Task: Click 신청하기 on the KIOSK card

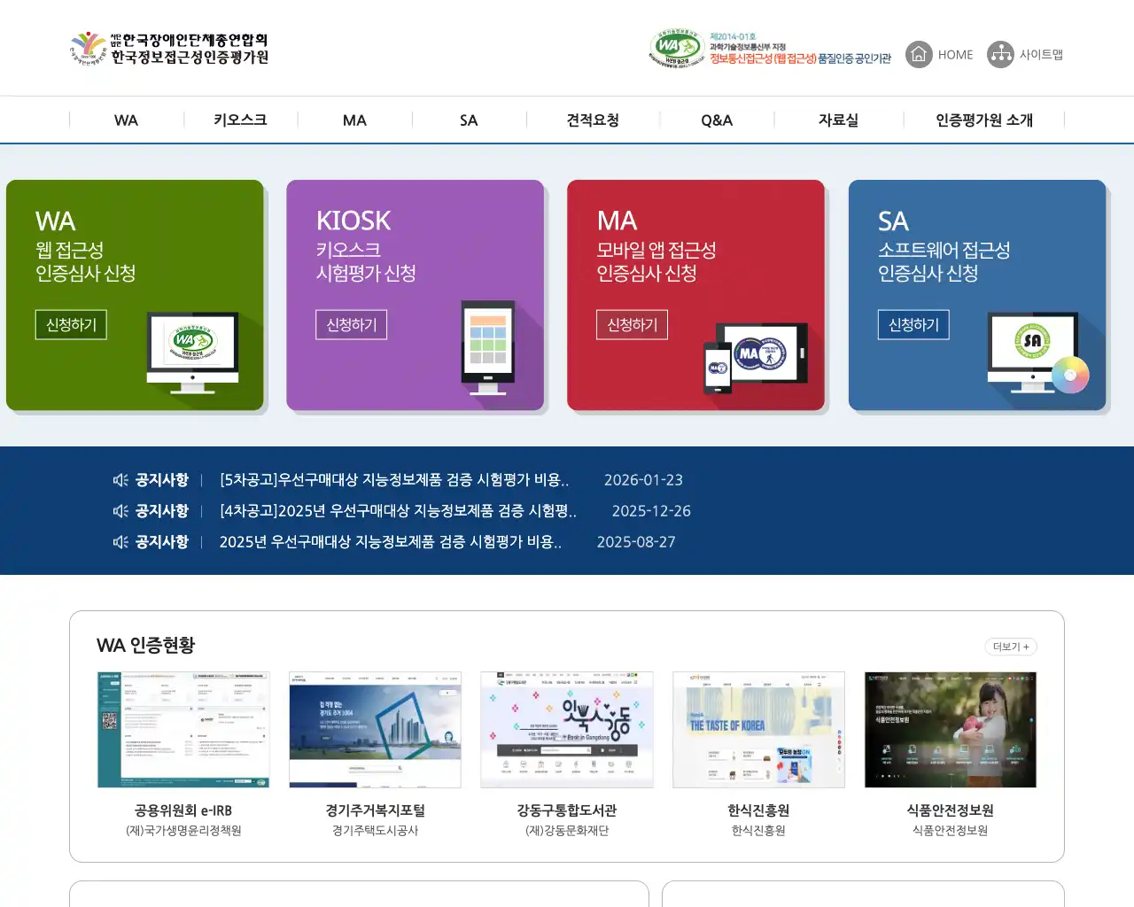Action: (x=351, y=324)
